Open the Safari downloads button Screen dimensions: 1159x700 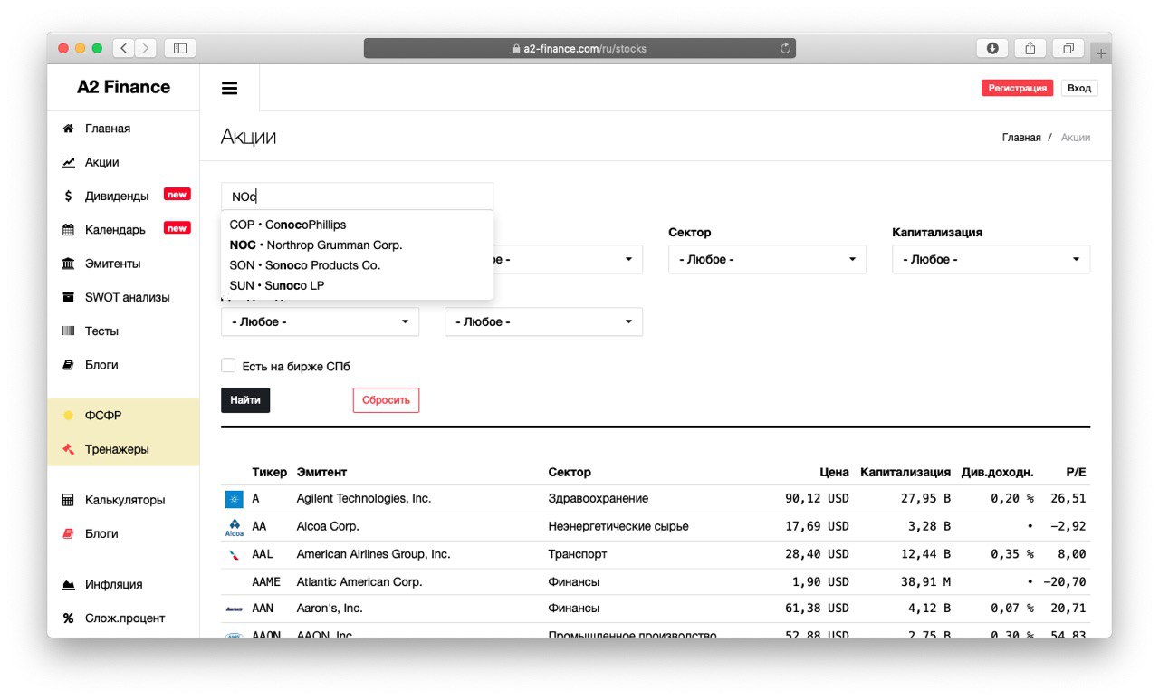click(x=992, y=48)
